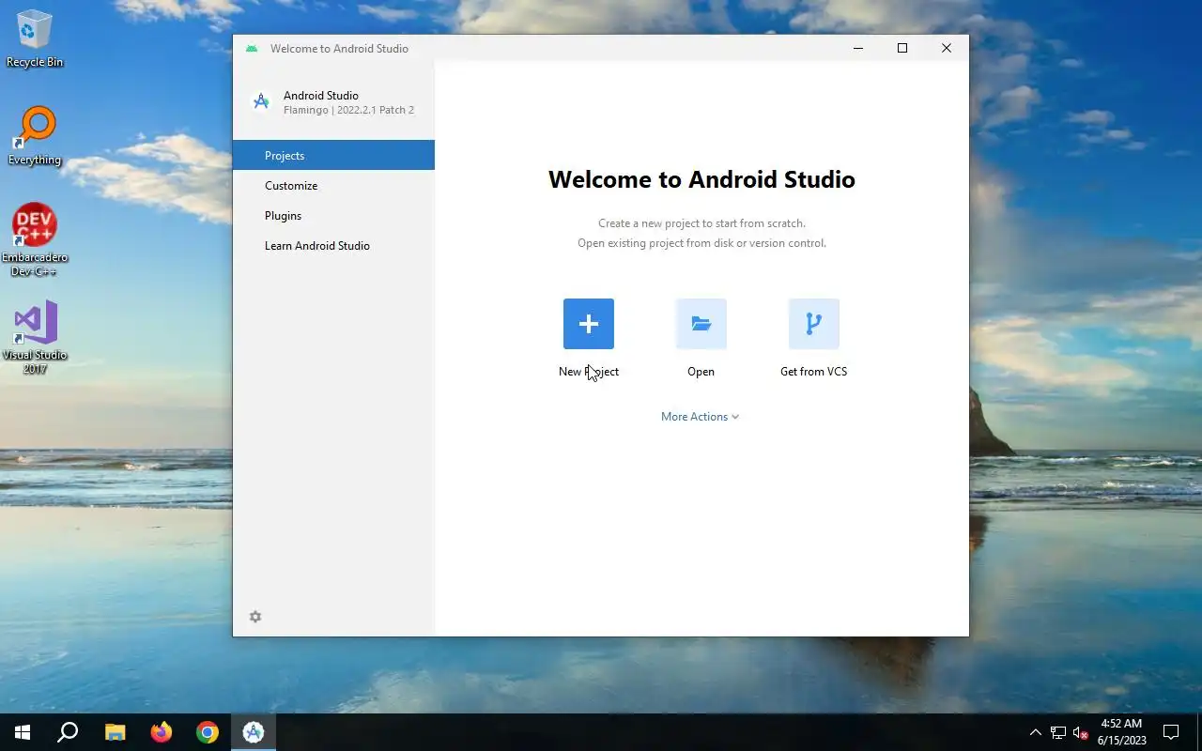Launch Google Chrome from the taskbar
The height and width of the screenshot is (751, 1202).
click(x=208, y=732)
